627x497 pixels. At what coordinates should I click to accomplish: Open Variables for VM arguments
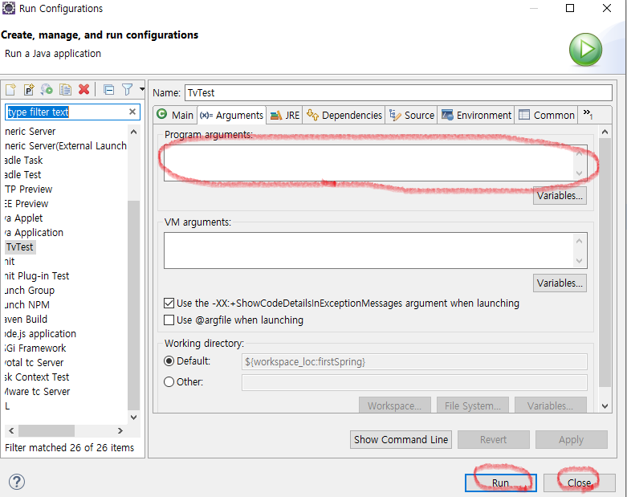tap(560, 283)
